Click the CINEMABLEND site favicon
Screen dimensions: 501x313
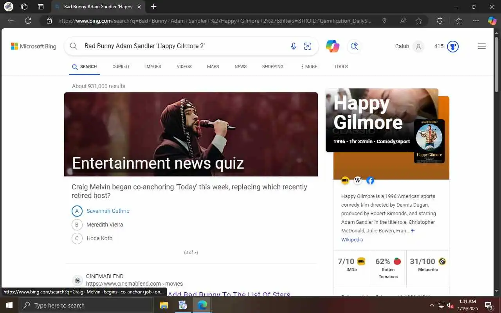point(77,280)
